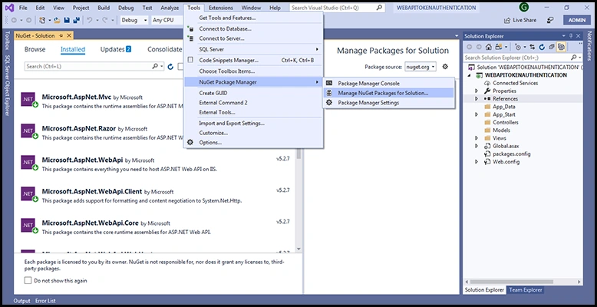Click the Live Share button
Image resolution: width=597 pixels, height=307 pixels.
pyautogui.click(x=520, y=20)
